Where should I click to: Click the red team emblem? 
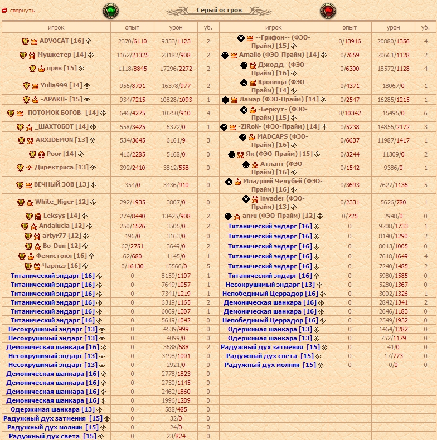327,11
